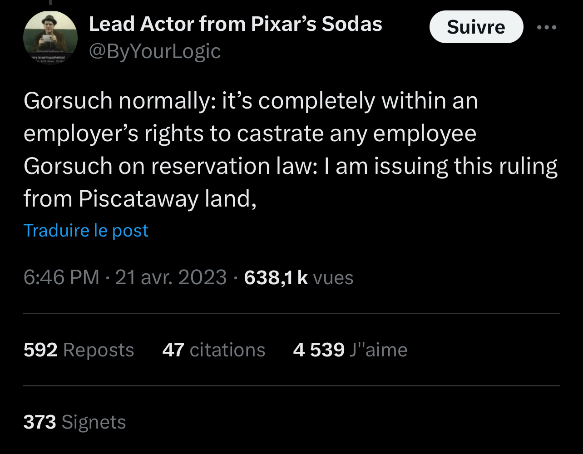Click the 373 Signets bookmarks count
Screen dimensions: 583x454
74,422
